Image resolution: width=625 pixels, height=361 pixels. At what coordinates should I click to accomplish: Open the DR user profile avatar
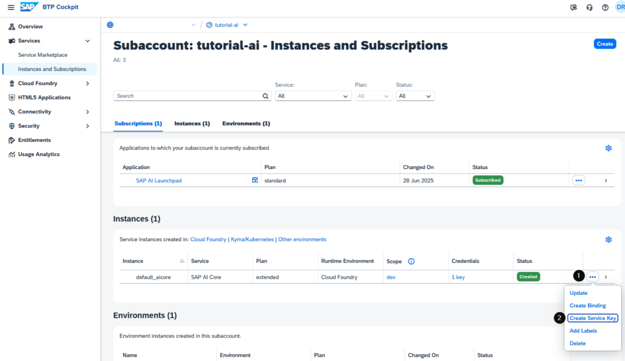(620, 7)
